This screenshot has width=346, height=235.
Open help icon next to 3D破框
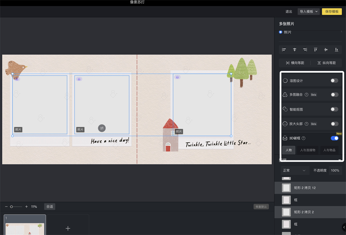tap(303, 138)
